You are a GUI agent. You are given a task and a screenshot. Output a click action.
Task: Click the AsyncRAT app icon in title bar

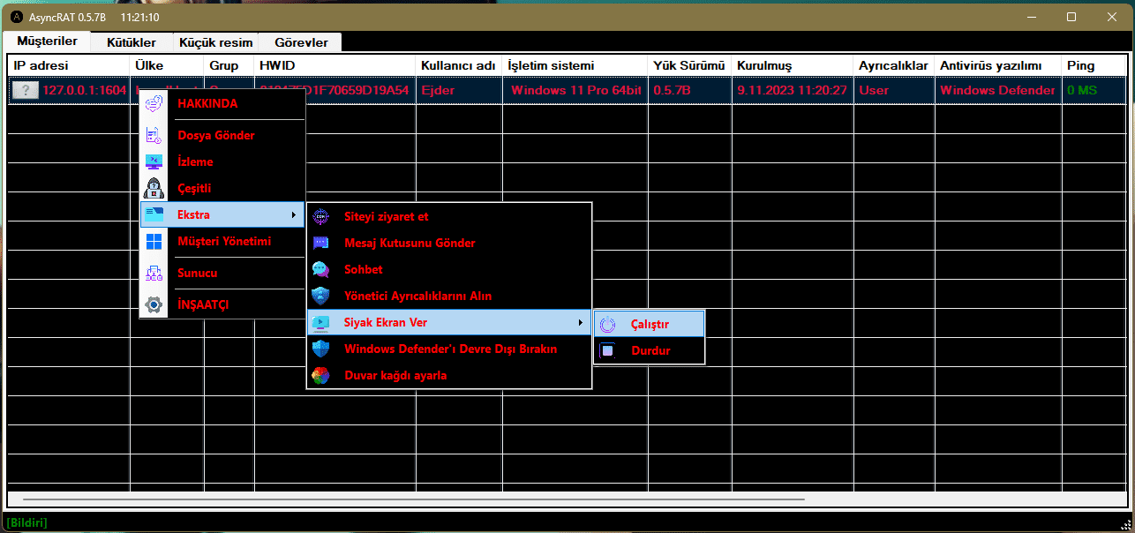click(16, 17)
